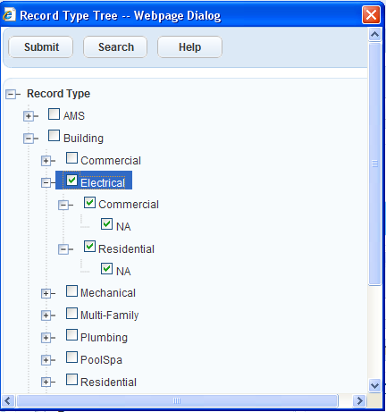Uncheck the Electrical checkbox
This screenshot has width=386, height=412.
click(x=71, y=181)
